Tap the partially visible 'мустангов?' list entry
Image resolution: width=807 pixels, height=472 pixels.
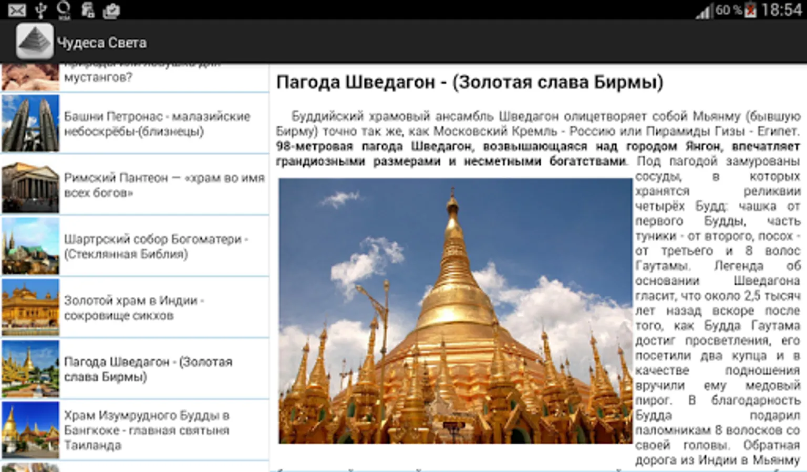click(136, 77)
